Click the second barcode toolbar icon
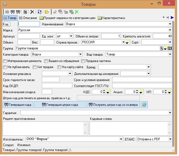Viewport: 179px width, 156px height. tap(18, 12)
